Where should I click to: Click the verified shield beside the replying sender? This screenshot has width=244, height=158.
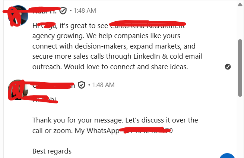(82, 85)
